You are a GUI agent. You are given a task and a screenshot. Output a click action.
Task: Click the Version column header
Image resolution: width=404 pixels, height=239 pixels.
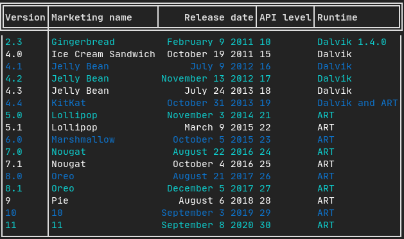25,17
